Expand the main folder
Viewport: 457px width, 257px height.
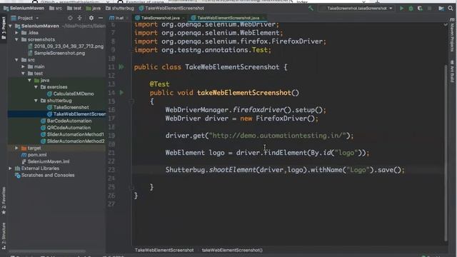[24, 66]
